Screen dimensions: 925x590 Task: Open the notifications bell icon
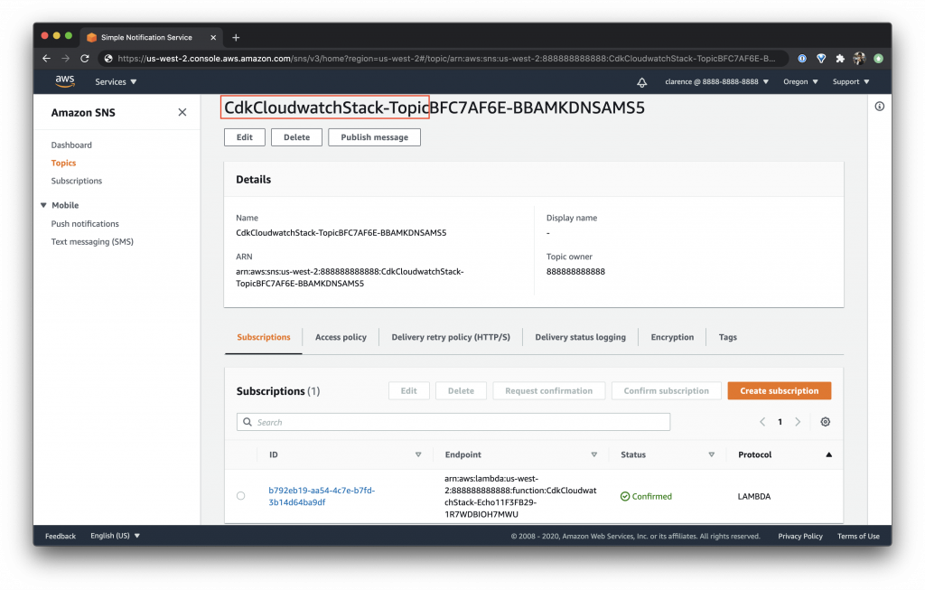[x=642, y=82]
